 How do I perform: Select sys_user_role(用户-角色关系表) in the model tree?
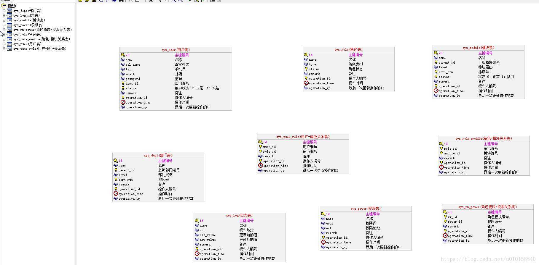[40, 49]
